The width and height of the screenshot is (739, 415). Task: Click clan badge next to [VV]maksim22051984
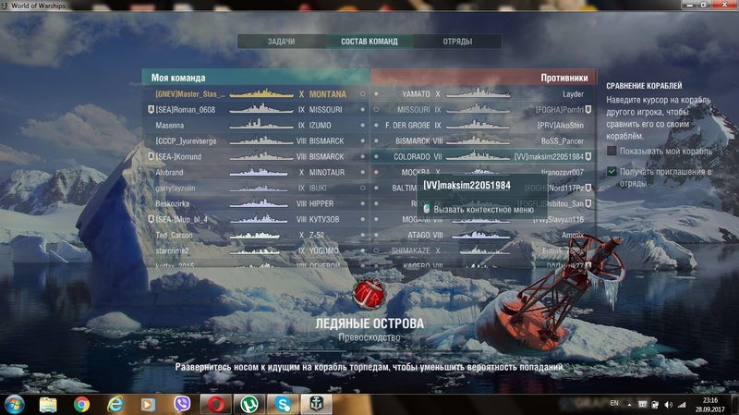point(588,156)
